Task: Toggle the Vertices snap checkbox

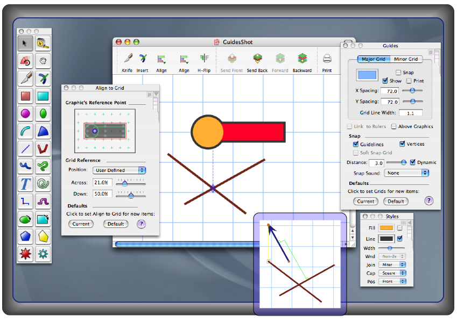Action: coord(402,144)
